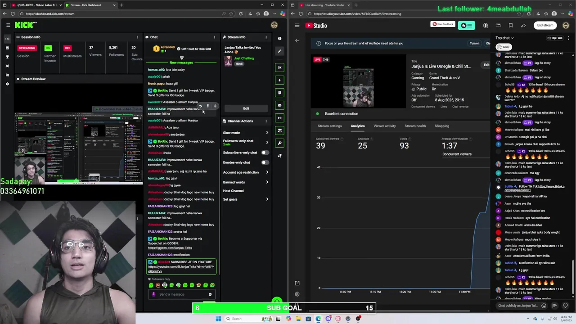Click heart icon beside YouTube chat input

[x=566, y=306]
